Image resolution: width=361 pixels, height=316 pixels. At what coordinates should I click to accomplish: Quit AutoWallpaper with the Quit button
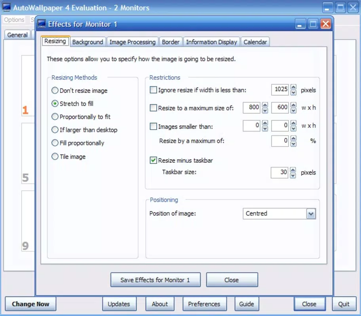344,304
